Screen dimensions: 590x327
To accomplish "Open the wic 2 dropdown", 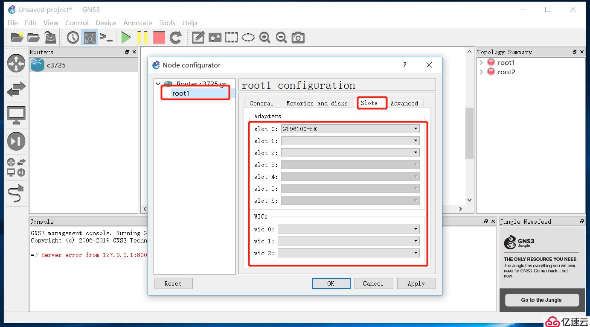I will [349, 253].
